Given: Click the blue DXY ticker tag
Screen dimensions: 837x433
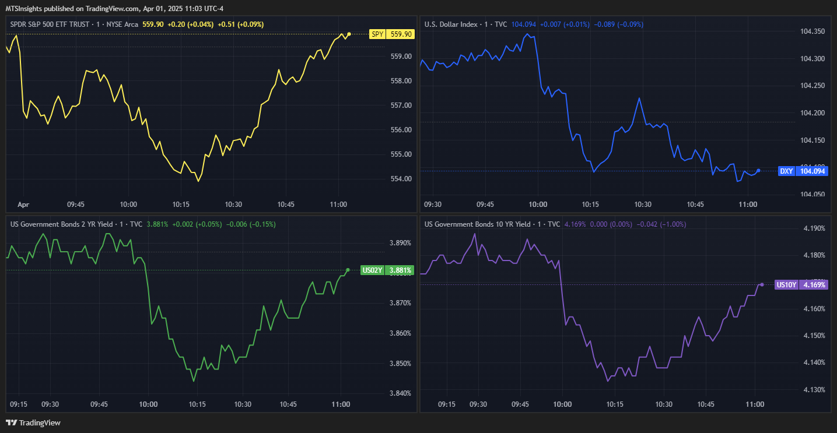Looking at the screenshot, I should tap(786, 171).
